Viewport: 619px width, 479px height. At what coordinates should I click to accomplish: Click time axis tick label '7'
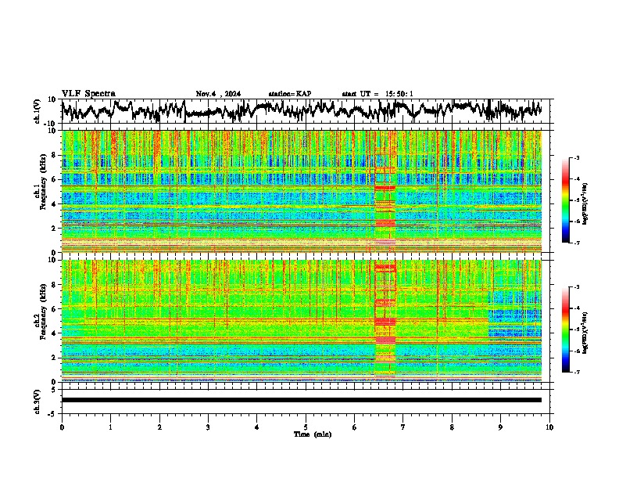click(403, 427)
